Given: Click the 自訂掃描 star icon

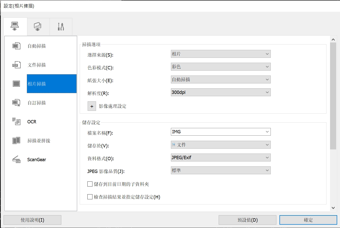Looking at the screenshot, I should [16, 103].
